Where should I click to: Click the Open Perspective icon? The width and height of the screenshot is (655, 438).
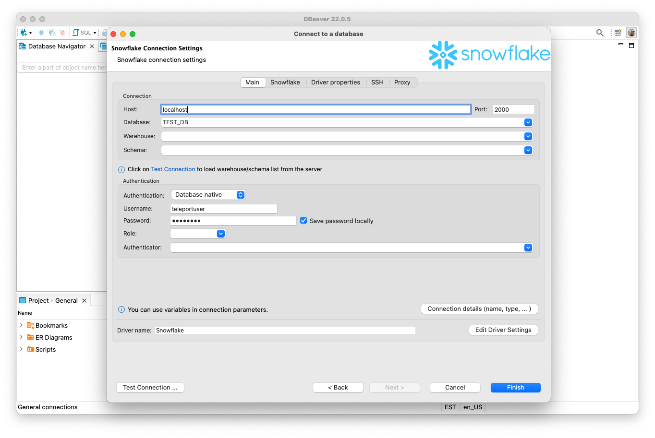(618, 33)
